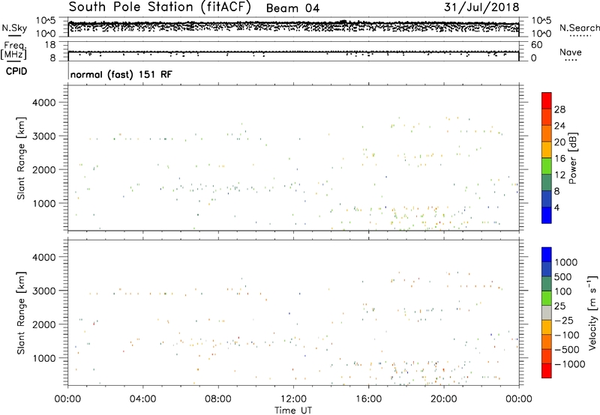Click the 'Power [dB]' color bar label

point(572,158)
